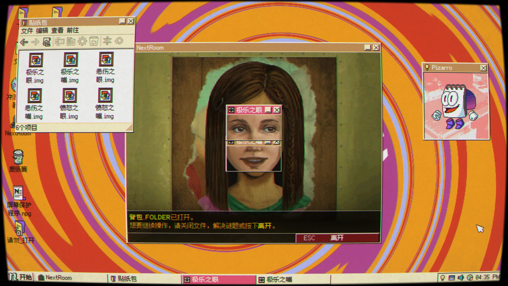
Task: Minimize the 贴纸包 window
Action: point(122,21)
